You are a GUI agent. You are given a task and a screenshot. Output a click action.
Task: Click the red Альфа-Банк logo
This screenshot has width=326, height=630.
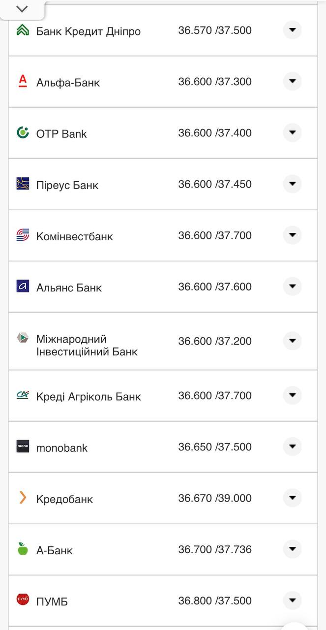click(x=23, y=81)
